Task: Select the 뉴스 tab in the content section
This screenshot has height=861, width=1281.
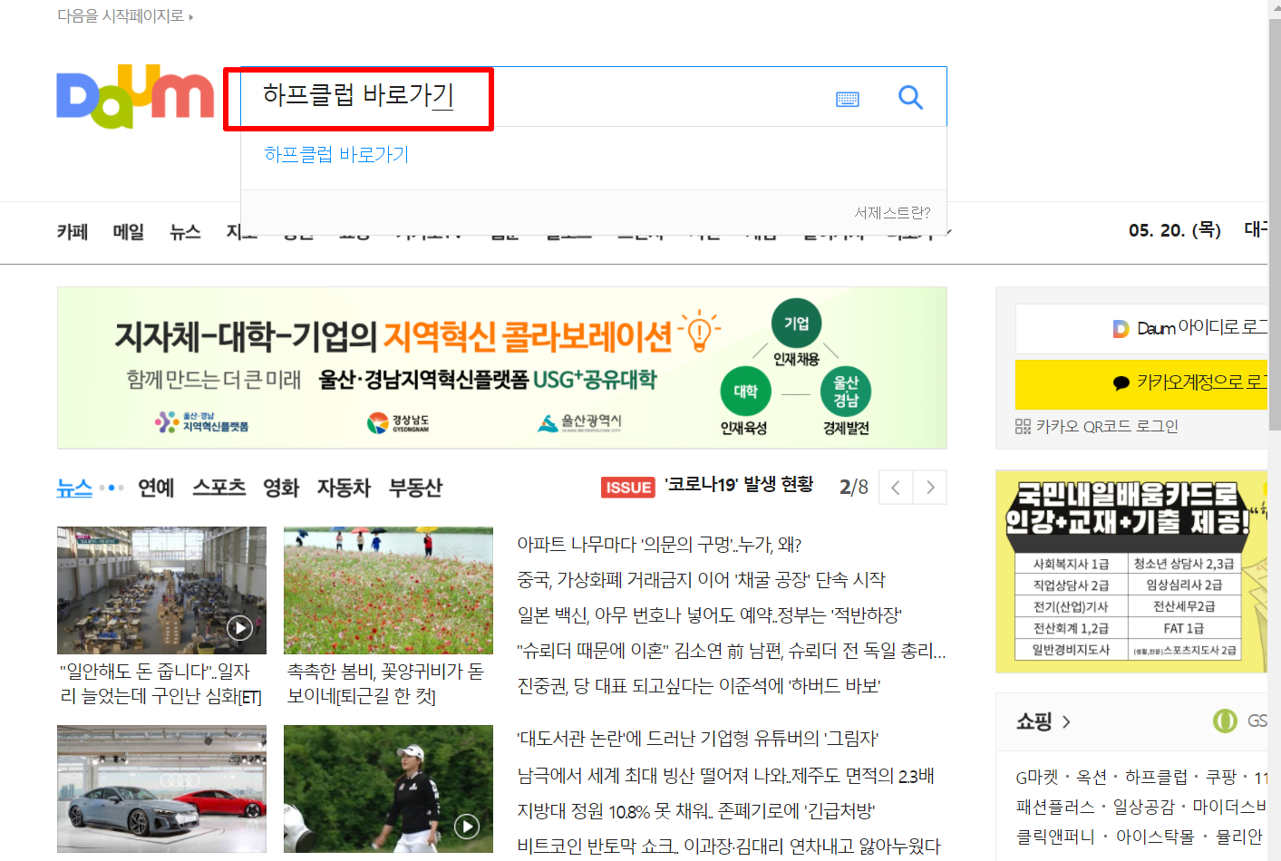Action: point(74,488)
